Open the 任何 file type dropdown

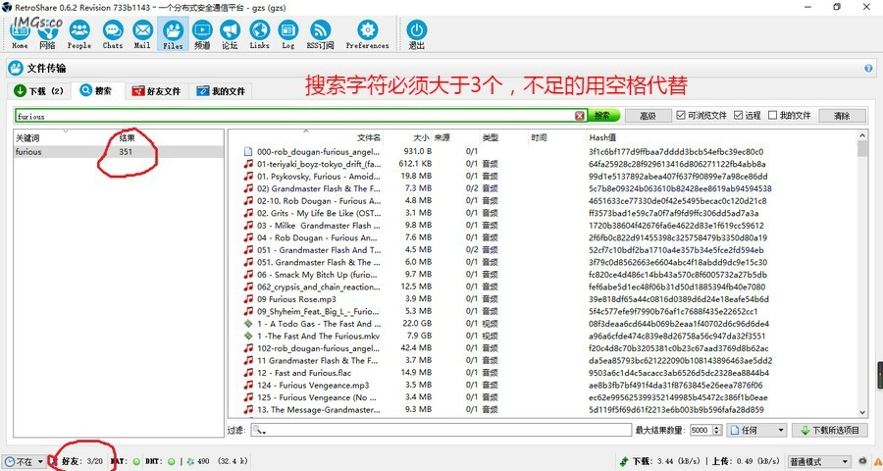point(756,430)
